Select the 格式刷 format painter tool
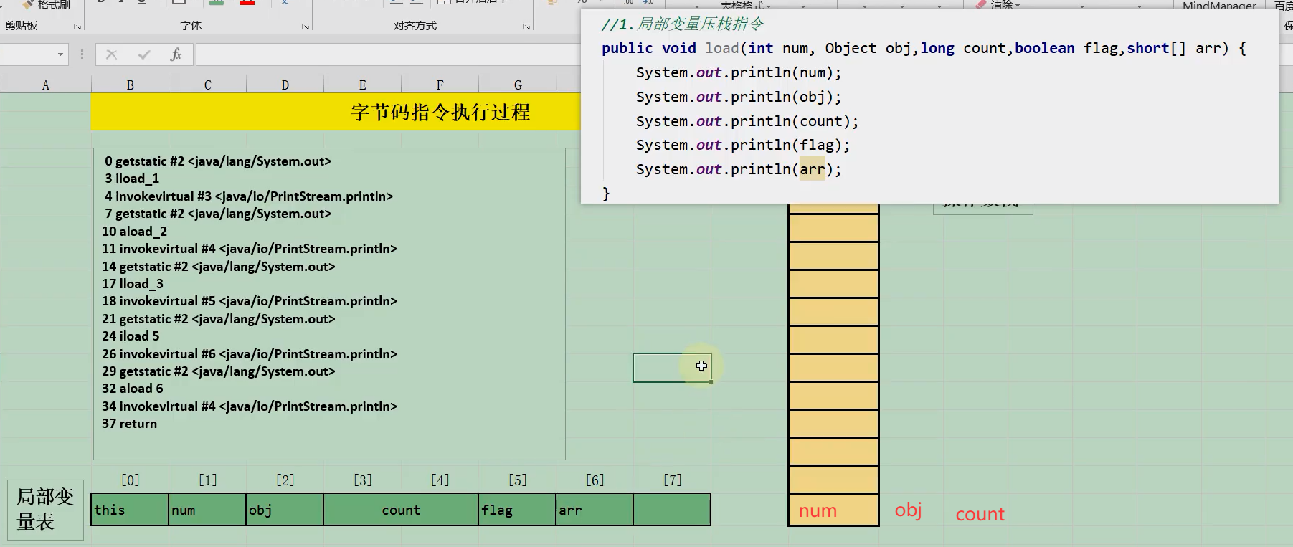The height and width of the screenshot is (547, 1293). (47, 5)
